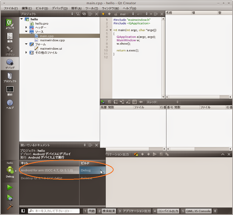233x215 pixels.
Task: Select mainwindow.ui in the project tree
Action: [x=51, y=49]
